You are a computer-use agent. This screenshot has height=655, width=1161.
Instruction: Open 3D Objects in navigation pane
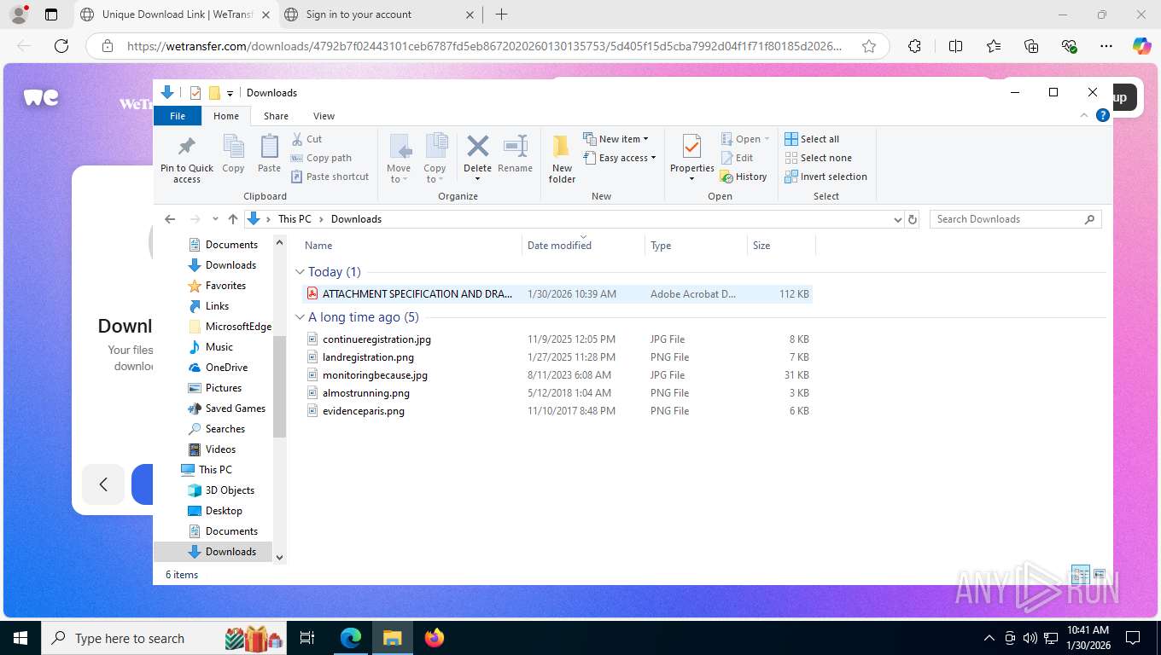pyautogui.click(x=221, y=490)
